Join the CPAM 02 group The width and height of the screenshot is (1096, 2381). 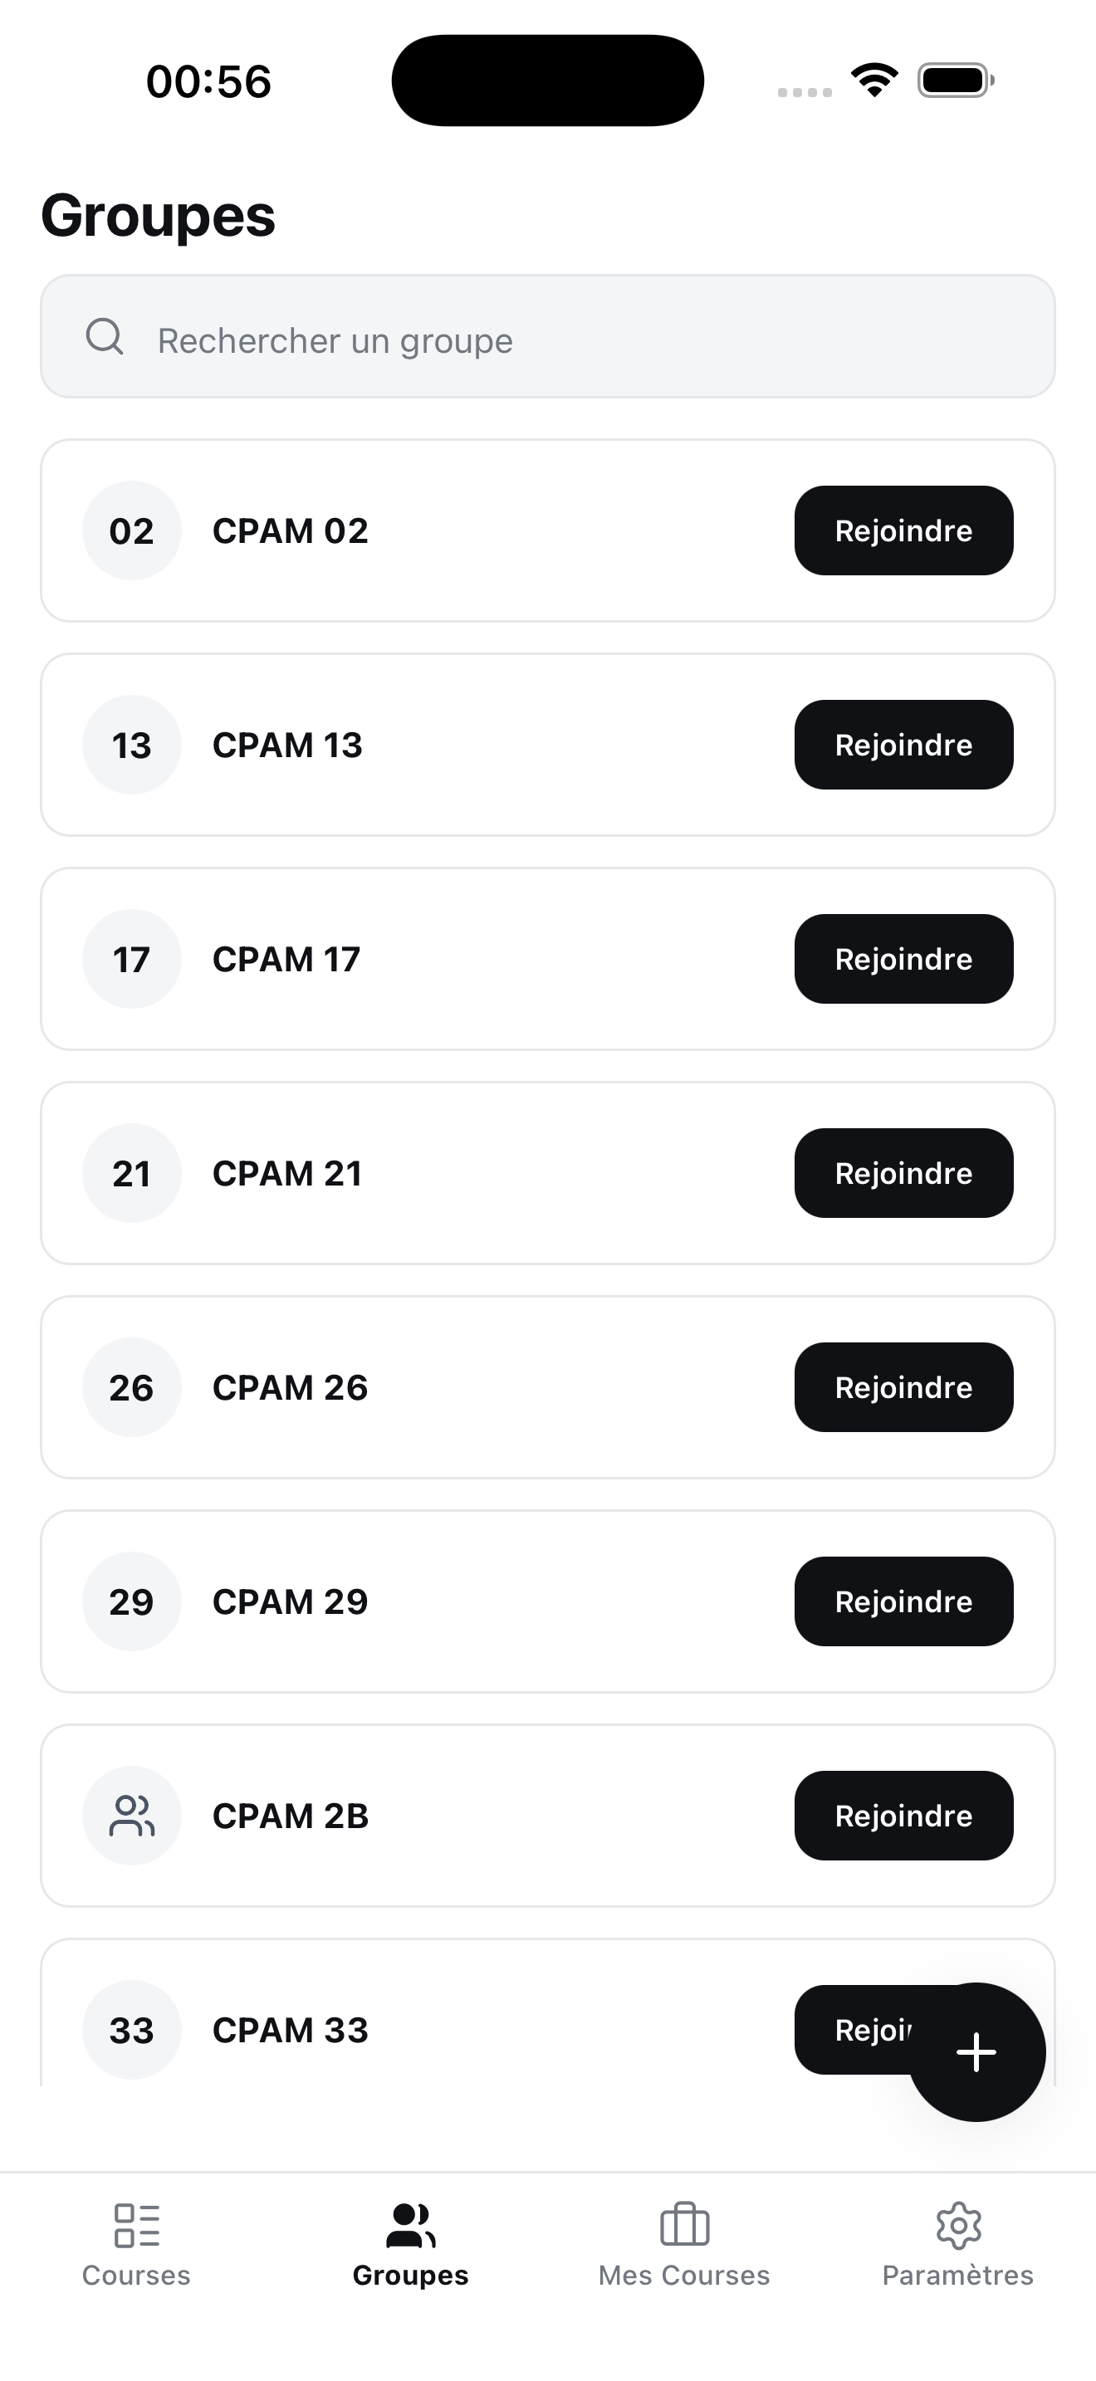point(903,530)
